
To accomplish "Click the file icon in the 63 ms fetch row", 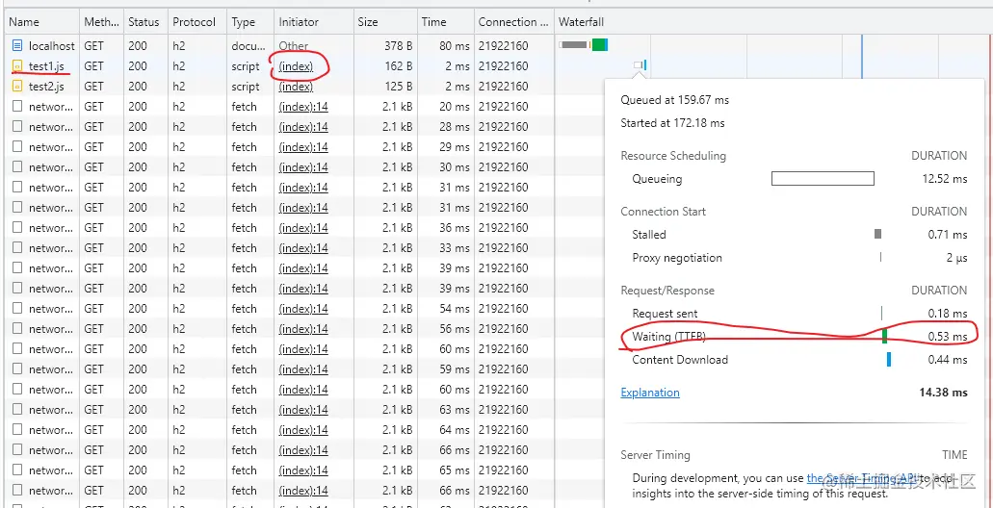I will click(17, 410).
